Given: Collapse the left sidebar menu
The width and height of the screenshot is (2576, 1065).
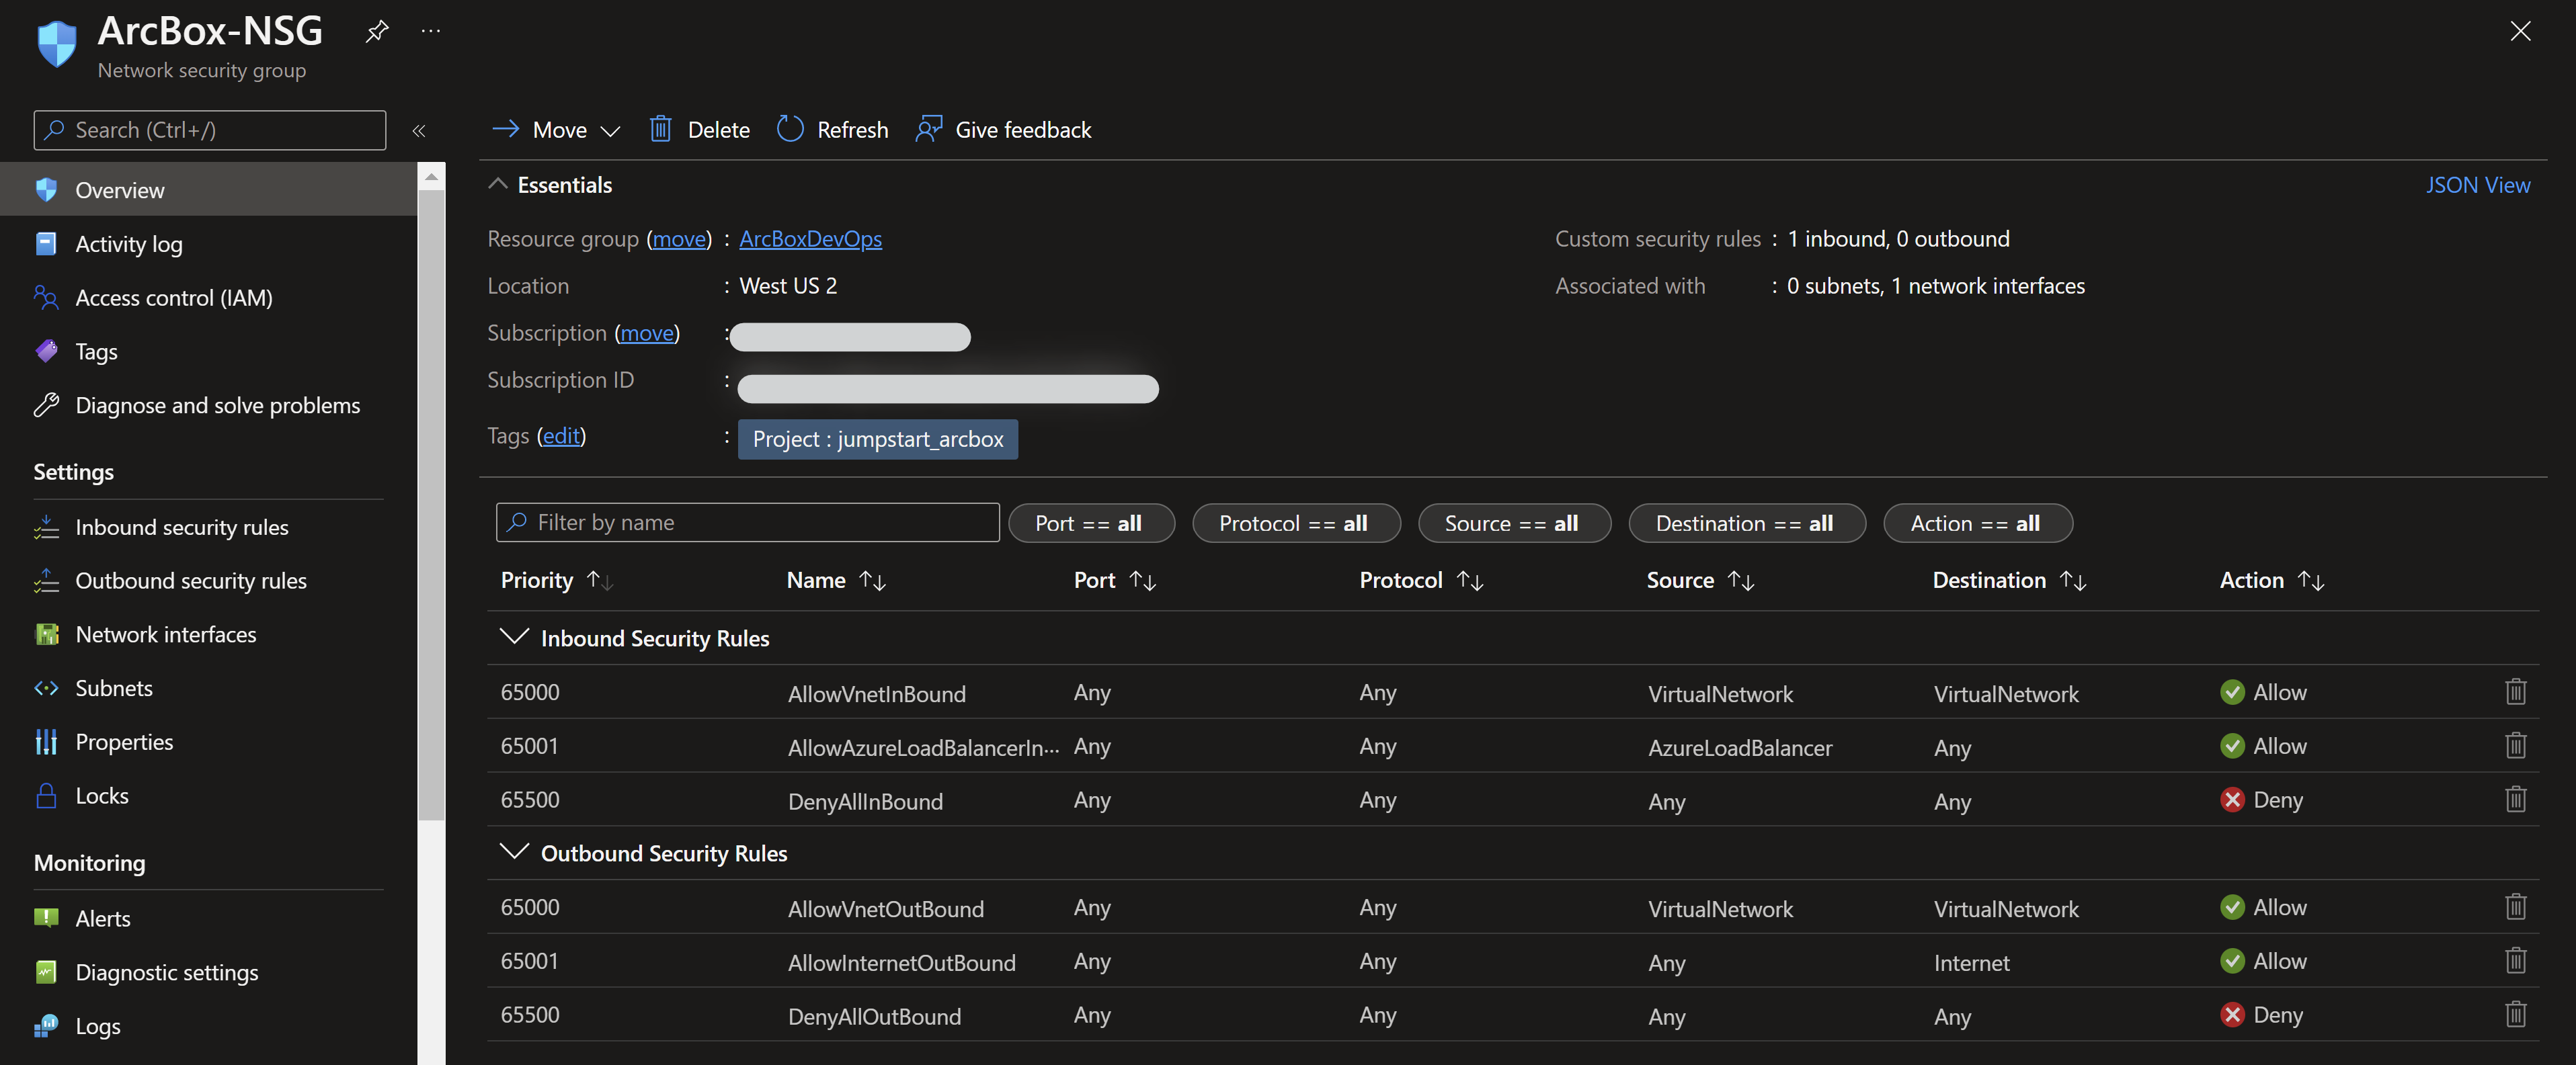Looking at the screenshot, I should coord(419,131).
